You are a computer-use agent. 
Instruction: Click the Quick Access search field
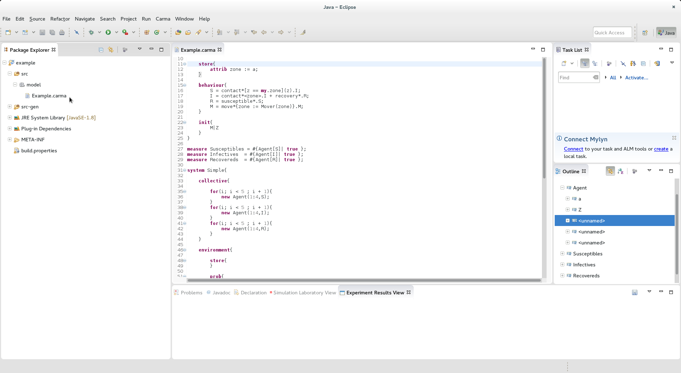613,33
